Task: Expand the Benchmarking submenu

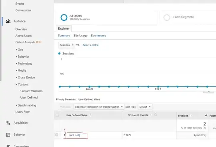Action: pos(26,105)
